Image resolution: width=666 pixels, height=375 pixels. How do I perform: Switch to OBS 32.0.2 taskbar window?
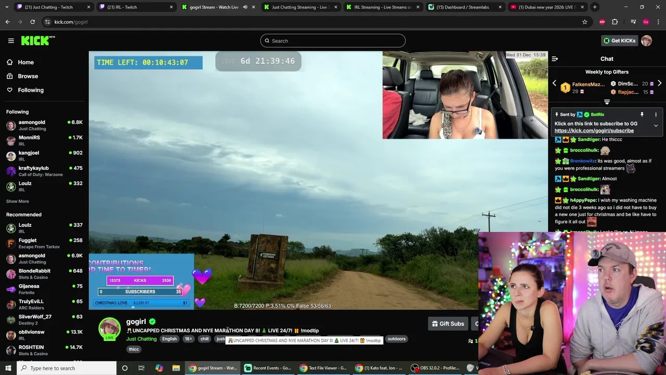(x=436, y=368)
